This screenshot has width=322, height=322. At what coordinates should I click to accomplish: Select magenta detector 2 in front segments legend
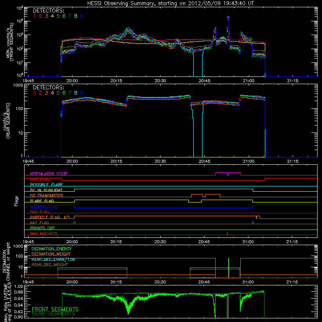pyautogui.click(x=40, y=16)
